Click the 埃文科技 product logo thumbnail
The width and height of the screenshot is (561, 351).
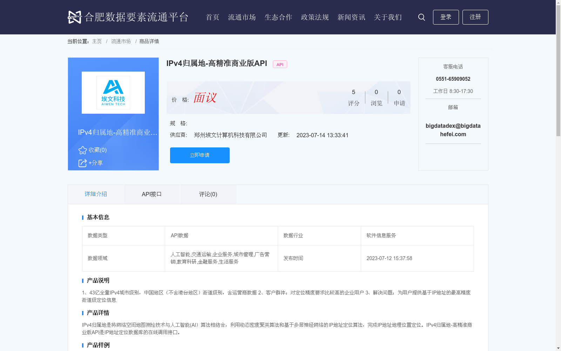(x=113, y=93)
